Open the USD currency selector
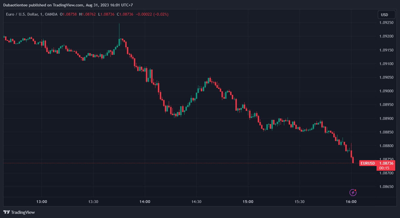This screenshot has width=400, height=218. coord(386,15)
